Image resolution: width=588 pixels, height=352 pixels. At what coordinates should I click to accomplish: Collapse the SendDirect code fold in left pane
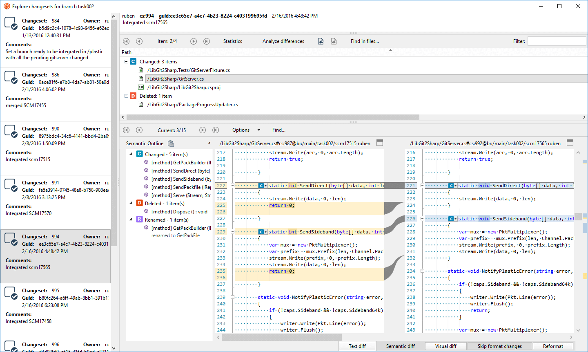point(232,185)
